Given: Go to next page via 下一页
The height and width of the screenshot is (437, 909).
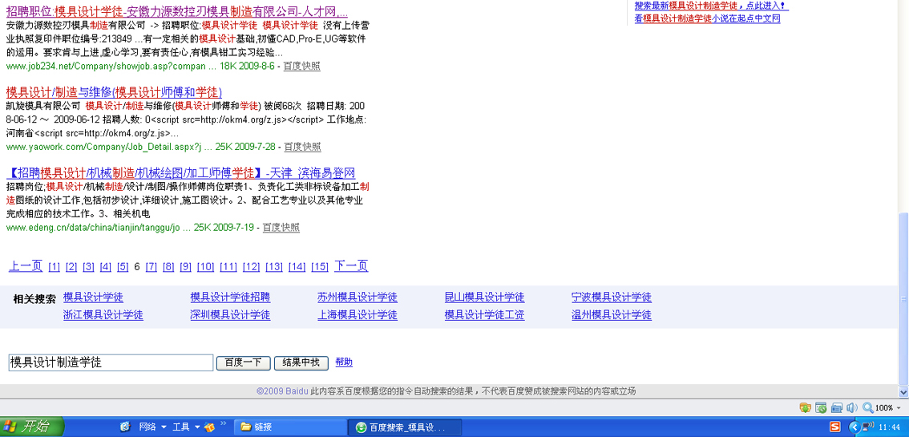Looking at the screenshot, I should tap(351, 266).
